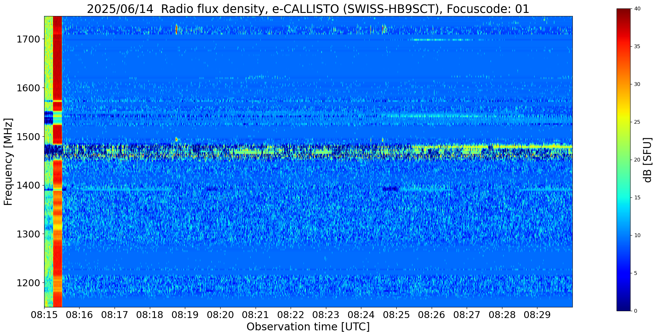Click the colorbar 35 tick label
The image size is (657, 336).
[637, 47]
